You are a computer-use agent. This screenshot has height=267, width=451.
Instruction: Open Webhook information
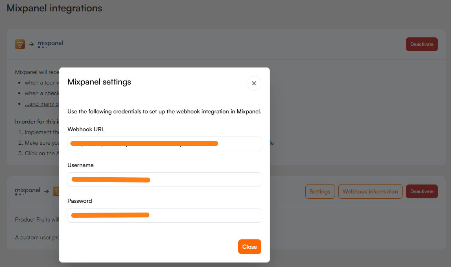(370, 191)
